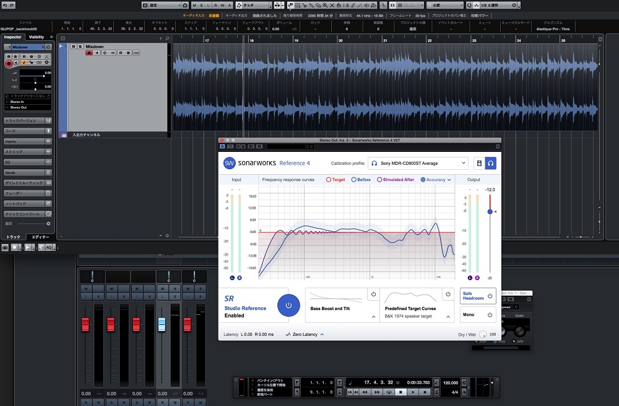This screenshot has height=406, width=619.
Task: Click the rewind button in transport bar
Action: [365, 392]
